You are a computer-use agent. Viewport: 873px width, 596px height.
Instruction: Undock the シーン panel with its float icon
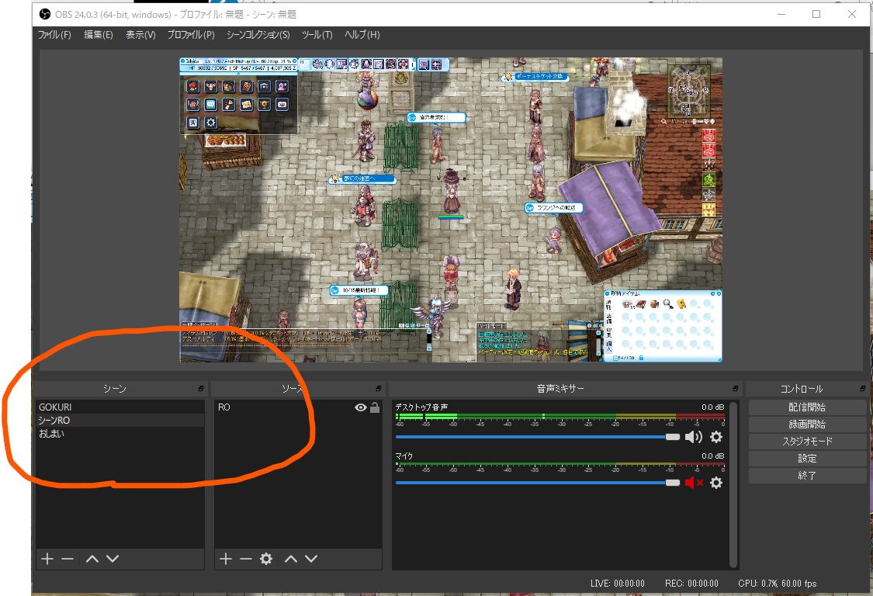tap(201, 388)
